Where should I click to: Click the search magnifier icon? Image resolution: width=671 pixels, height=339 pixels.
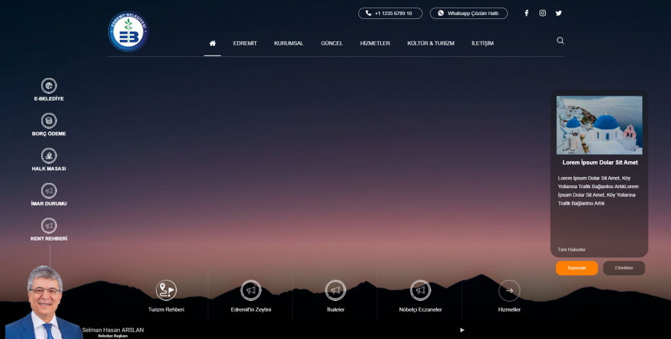point(560,41)
